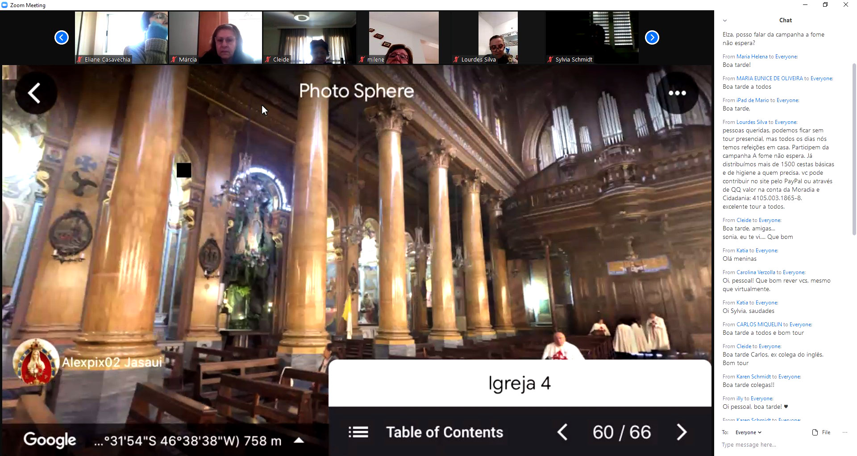
Task: Open the Everyone recipient dropdown
Action: coord(748,432)
